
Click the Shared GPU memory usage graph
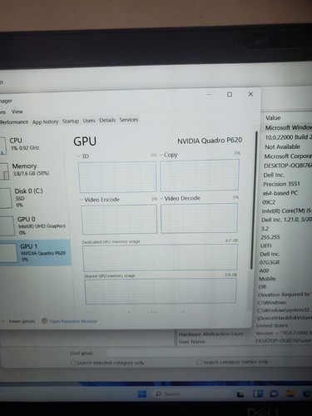(161, 291)
